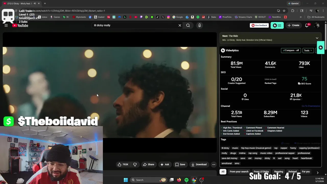Follow the Go To Channelytics link
Image resolution: width=327 pixels, height=184 pixels.
tap(311, 106)
